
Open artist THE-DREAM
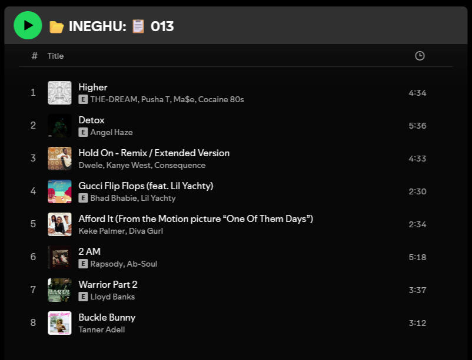(114, 99)
